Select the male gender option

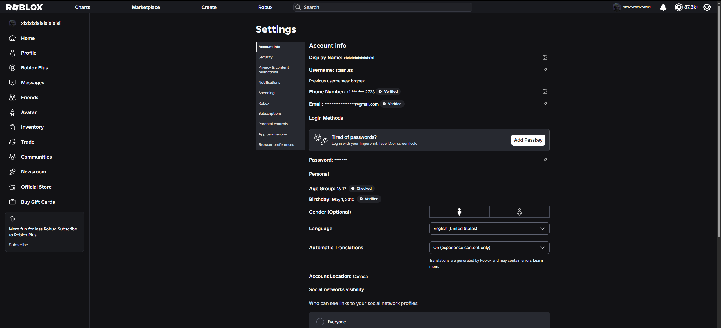[x=459, y=212]
